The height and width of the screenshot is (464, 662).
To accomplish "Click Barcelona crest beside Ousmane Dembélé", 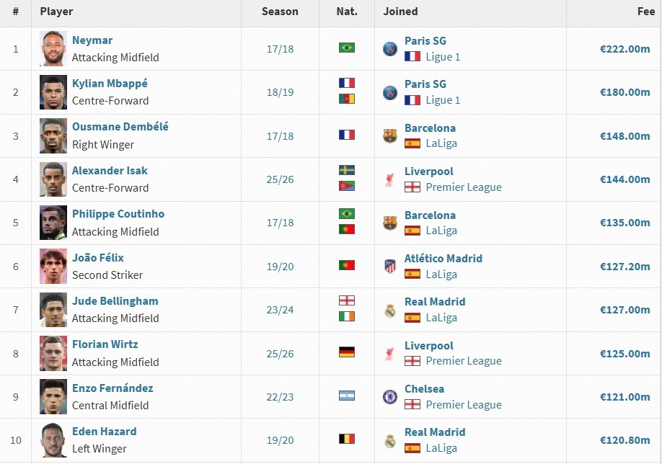I will tap(389, 136).
